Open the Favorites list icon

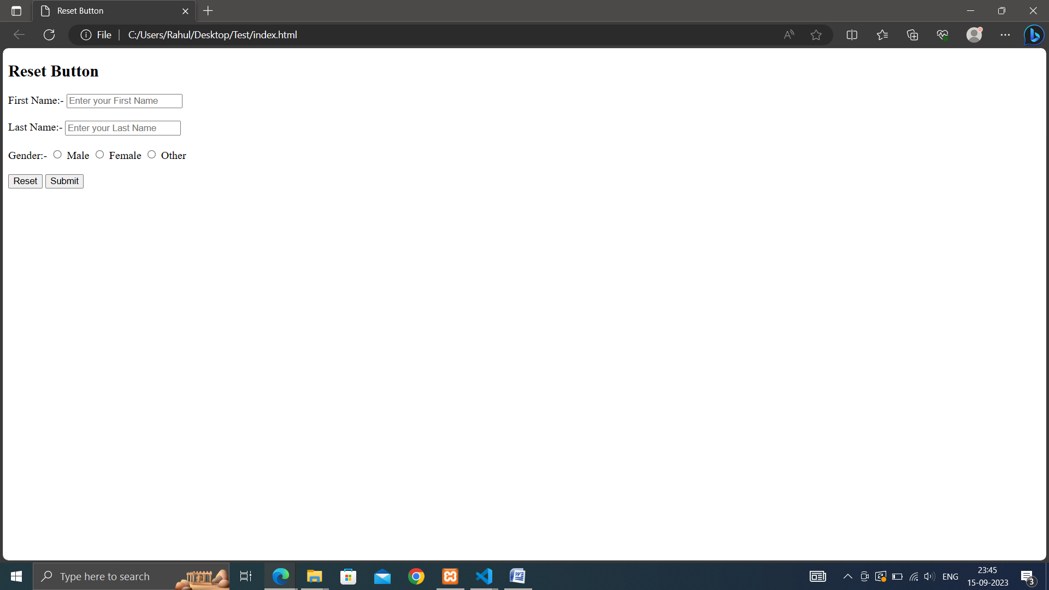(x=882, y=35)
